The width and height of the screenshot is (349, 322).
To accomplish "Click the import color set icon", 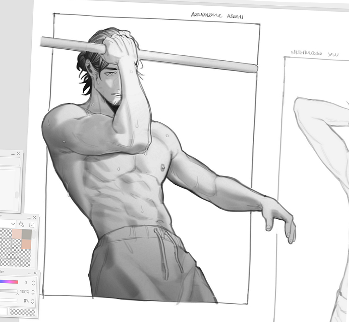I will [32, 225].
